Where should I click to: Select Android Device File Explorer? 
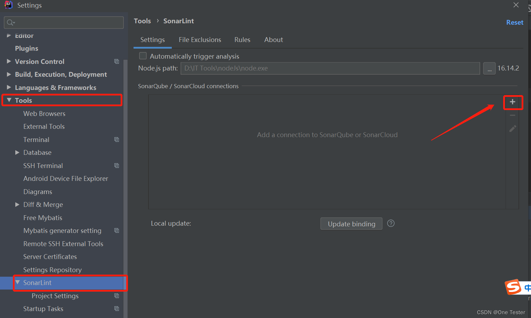click(66, 178)
